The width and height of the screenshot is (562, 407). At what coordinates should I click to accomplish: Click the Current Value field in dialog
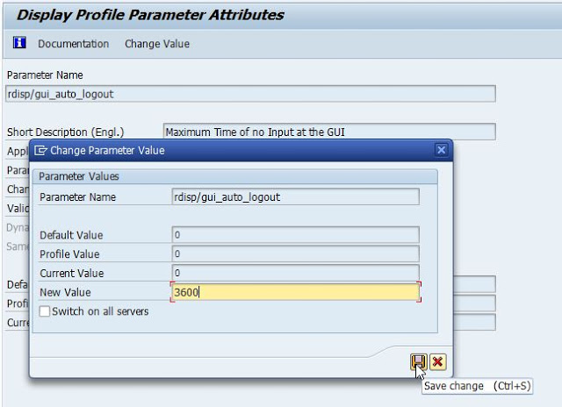click(295, 273)
